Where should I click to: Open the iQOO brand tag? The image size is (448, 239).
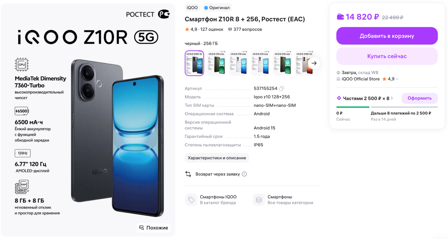coord(192,7)
